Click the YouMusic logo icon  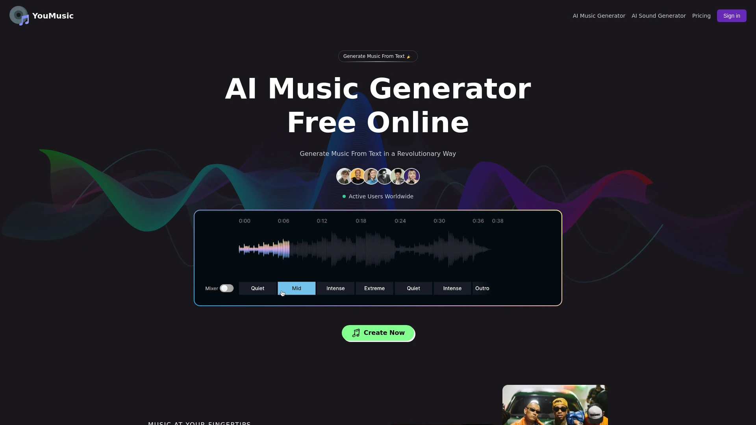point(19,16)
